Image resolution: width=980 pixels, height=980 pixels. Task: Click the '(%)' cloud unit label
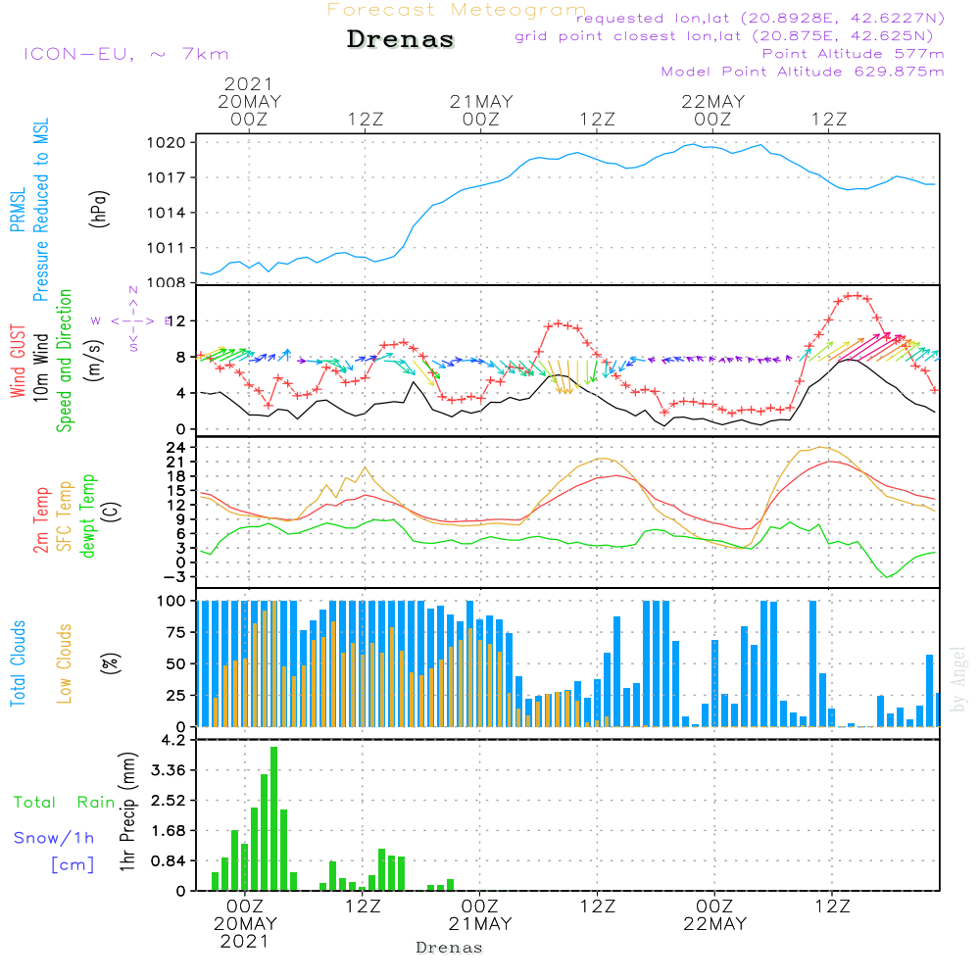[110, 663]
